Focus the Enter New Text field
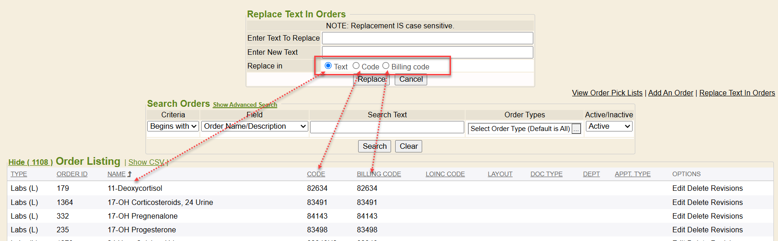The image size is (778, 241). pyautogui.click(x=427, y=52)
